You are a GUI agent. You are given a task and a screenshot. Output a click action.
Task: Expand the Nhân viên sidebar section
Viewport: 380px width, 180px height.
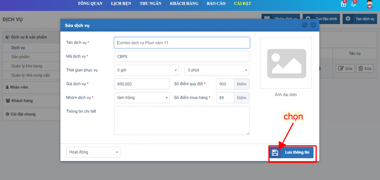[x=19, y=87]
